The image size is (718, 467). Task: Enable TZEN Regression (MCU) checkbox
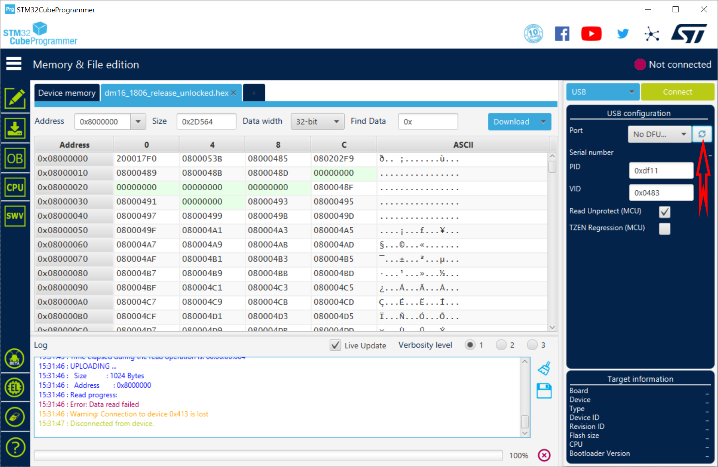coord(664,229)
